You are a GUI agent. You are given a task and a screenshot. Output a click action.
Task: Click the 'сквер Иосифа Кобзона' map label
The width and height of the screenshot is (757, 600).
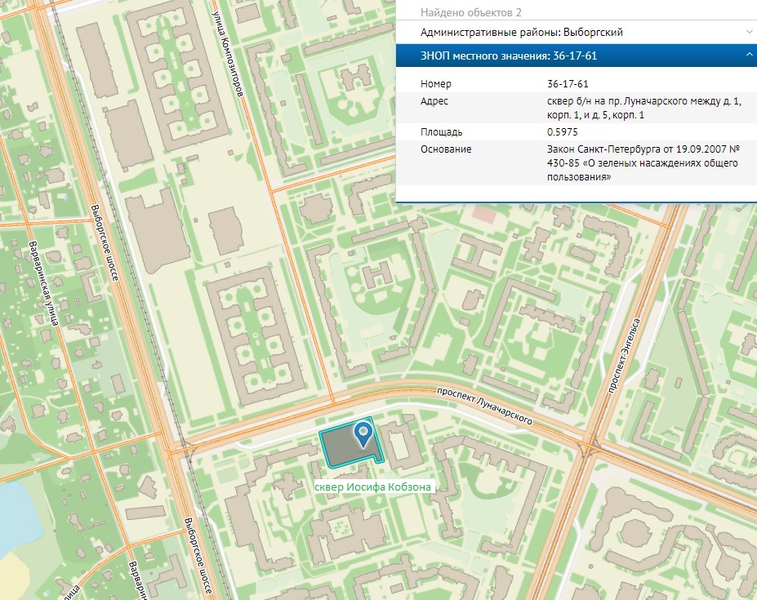372,487
